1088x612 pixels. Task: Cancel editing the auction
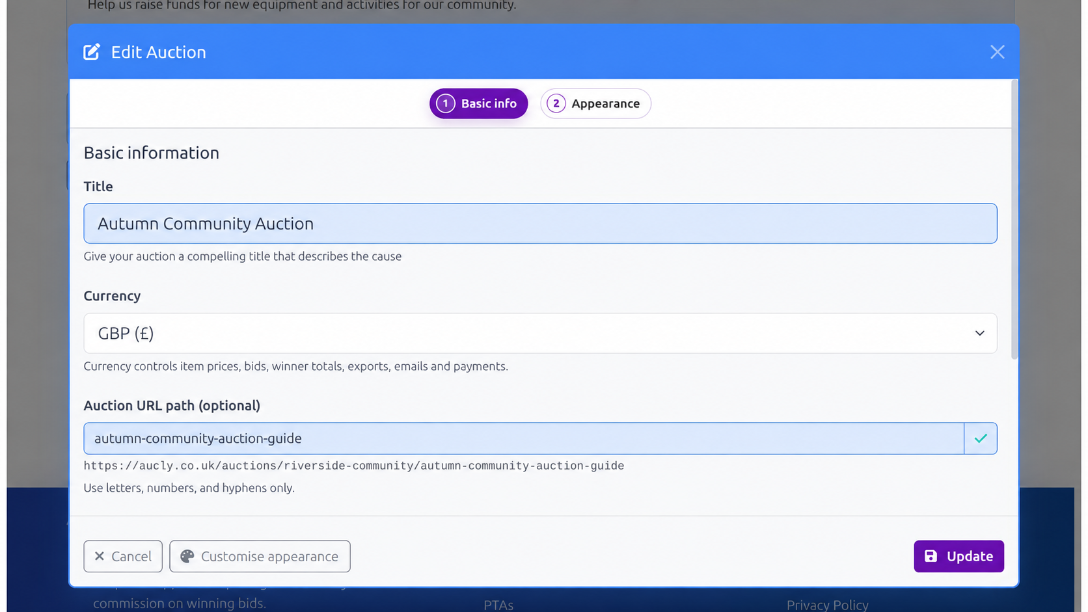click(123, 556)
